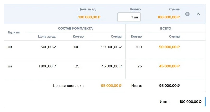Viewport: 210px width, 112px height.
Task: Select the row priced 1 800,00 ₽
Action: (x=105, y=69)
